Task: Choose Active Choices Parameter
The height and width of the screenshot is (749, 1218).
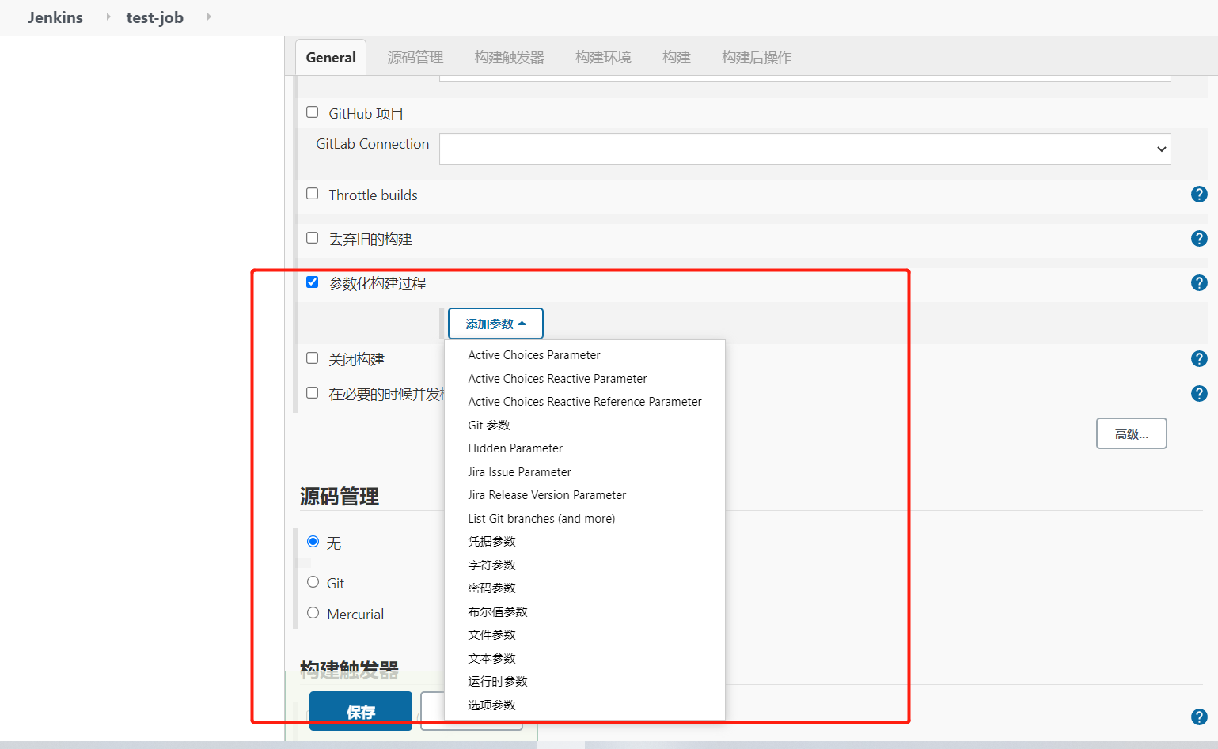Action: tap(585, 355)
